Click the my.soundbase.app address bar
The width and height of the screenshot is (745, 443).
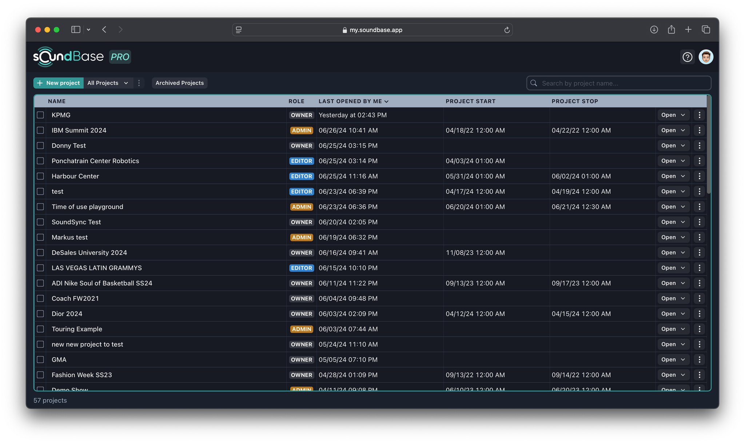pos(372,30)
